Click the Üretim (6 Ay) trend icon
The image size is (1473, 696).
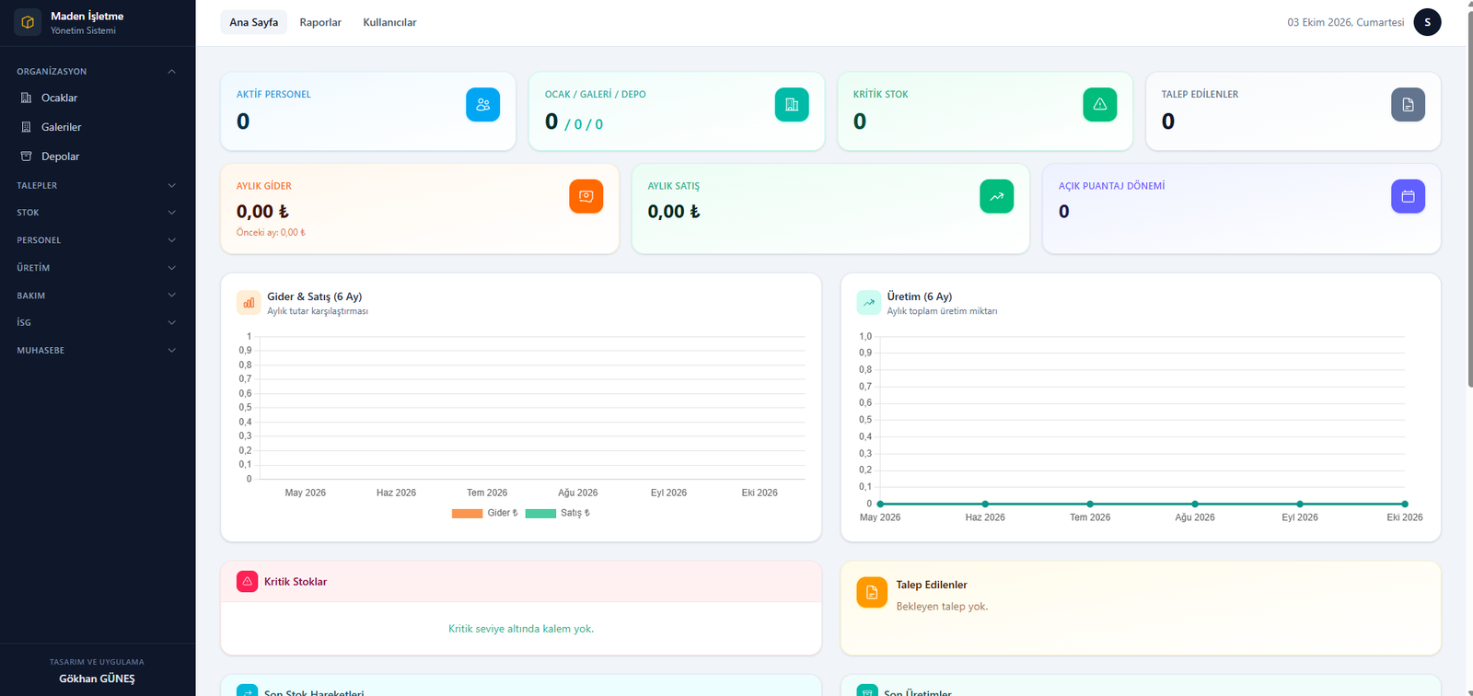pyautogui.click(x=868, y=302)
